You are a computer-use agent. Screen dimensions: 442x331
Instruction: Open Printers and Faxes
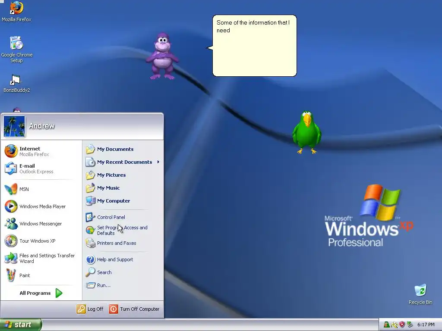(x=123, y=243)
